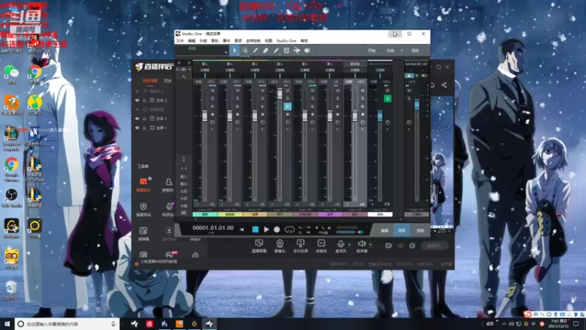Select the Mute tool square icon
Screen dimensions: 586x330
[x=286, y=51]
